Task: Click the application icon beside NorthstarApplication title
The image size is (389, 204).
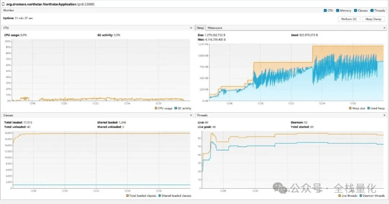Action: (3, 3)
